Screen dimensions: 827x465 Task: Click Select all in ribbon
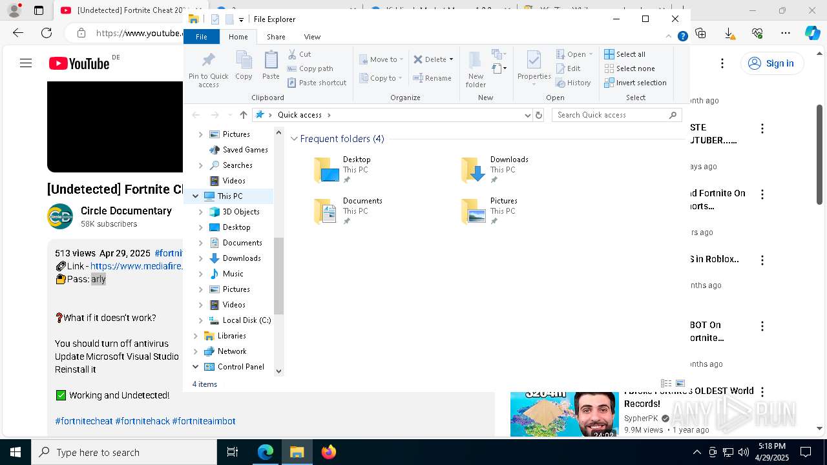pos(625,54)
